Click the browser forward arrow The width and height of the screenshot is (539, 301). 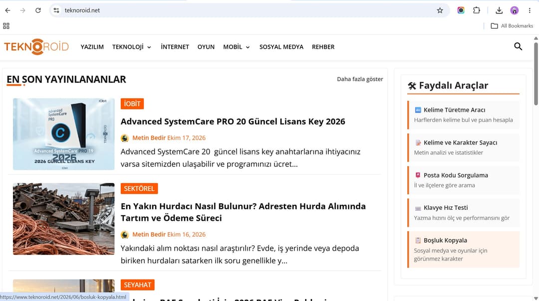(22, 10)
